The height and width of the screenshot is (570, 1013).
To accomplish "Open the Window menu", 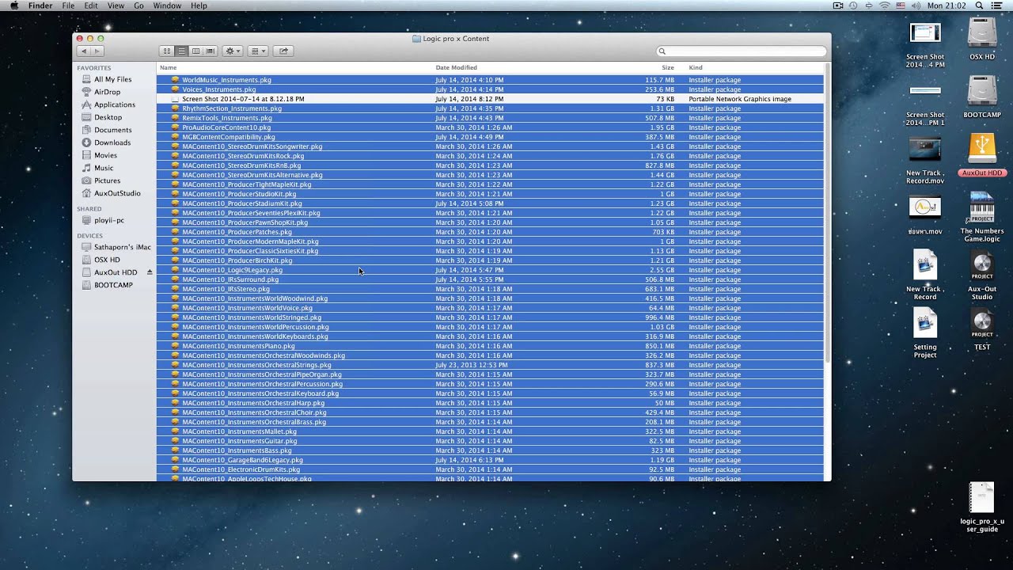I will (x=167, y=6).
